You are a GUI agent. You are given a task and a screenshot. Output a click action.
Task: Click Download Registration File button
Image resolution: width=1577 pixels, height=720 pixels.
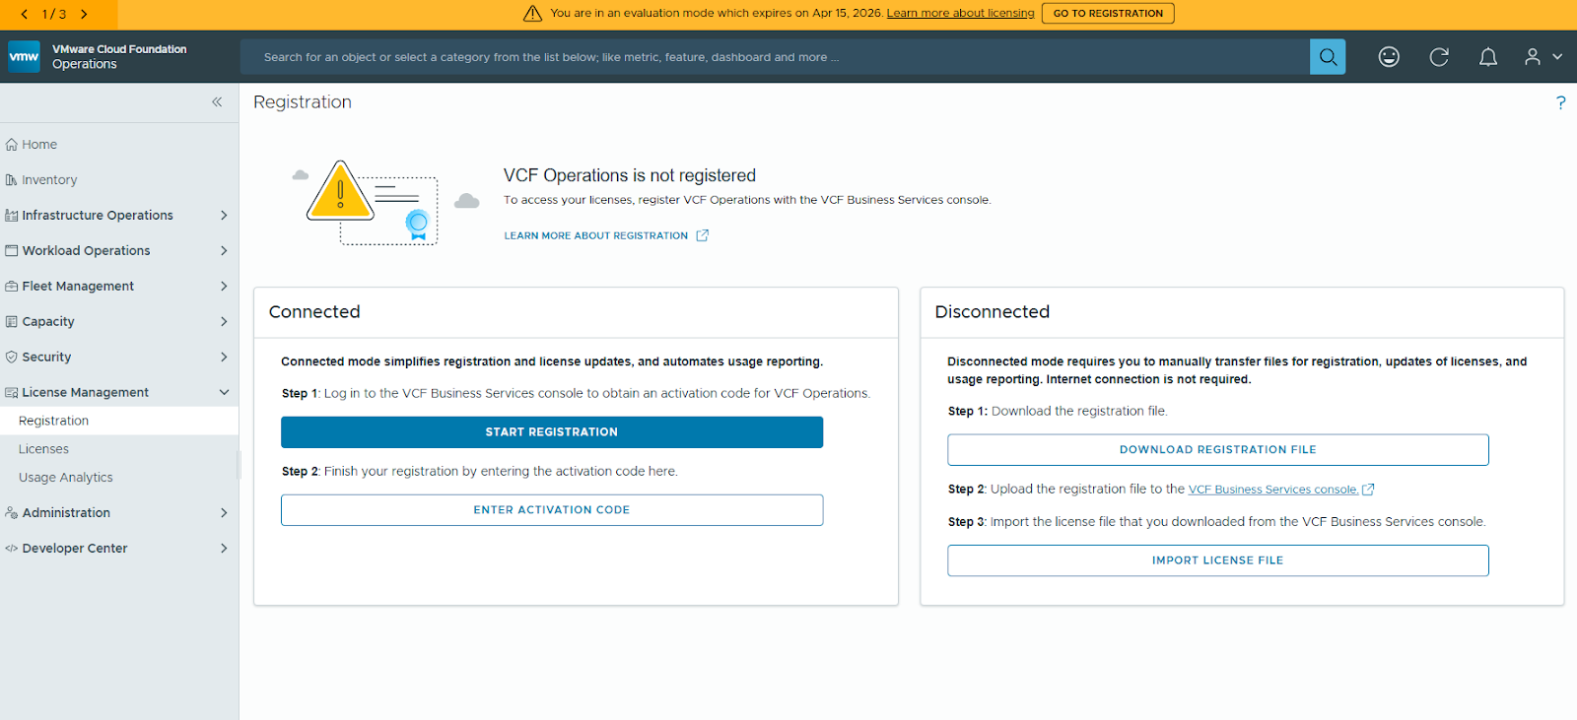tap(1218, 450)
